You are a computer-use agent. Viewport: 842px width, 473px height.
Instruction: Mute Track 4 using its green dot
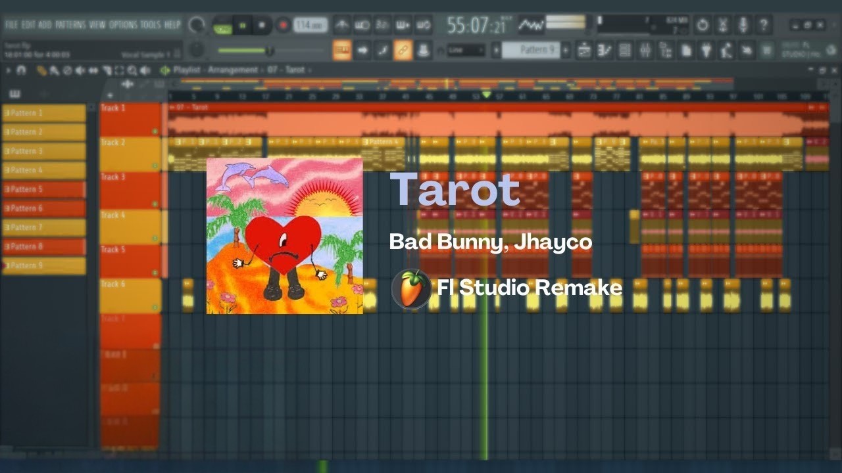tap(155, 238)
